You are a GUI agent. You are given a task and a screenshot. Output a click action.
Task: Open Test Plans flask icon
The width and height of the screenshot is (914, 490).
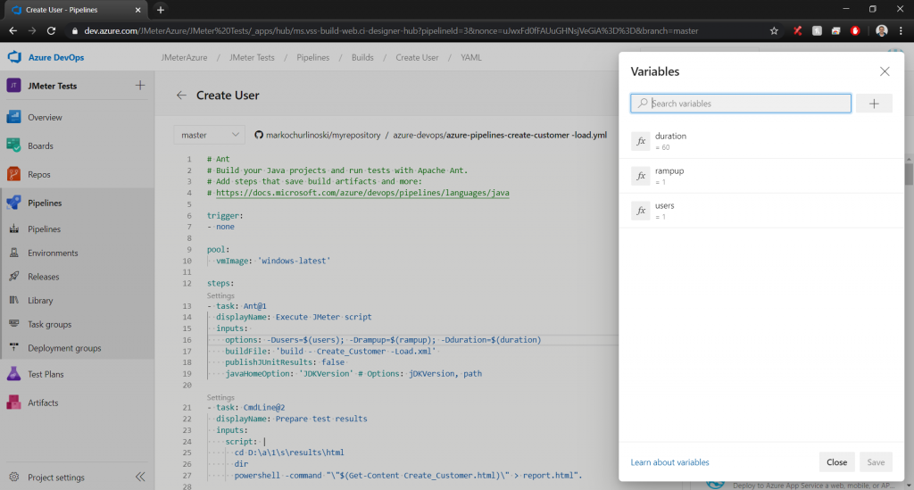(14, 374)
